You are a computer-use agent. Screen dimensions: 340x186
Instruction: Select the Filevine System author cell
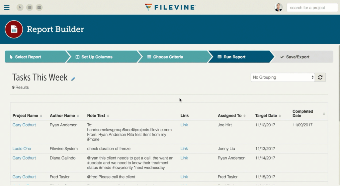click(63, 149)
